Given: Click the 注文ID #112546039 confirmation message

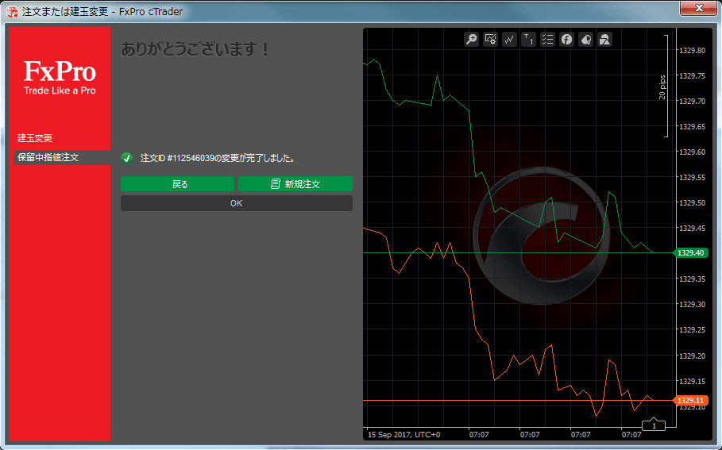Looking at the screenshot, I should coord(218,158).
